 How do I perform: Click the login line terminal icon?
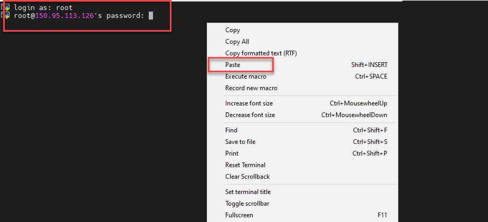click(x=6, y=7)
